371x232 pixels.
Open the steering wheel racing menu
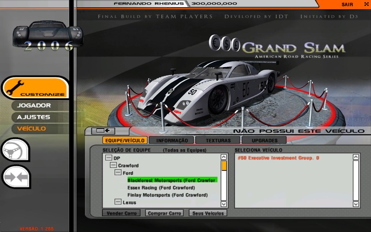tap(14, 150)
